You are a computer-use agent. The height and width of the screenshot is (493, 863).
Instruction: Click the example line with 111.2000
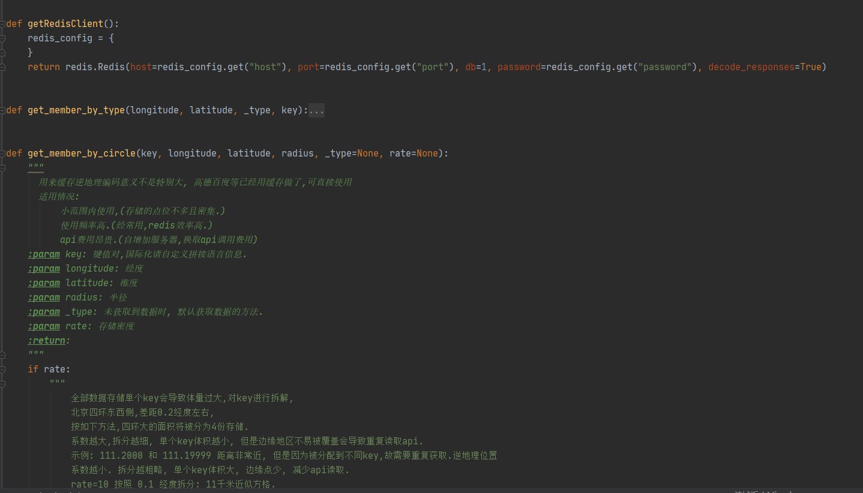coord(284,456)
